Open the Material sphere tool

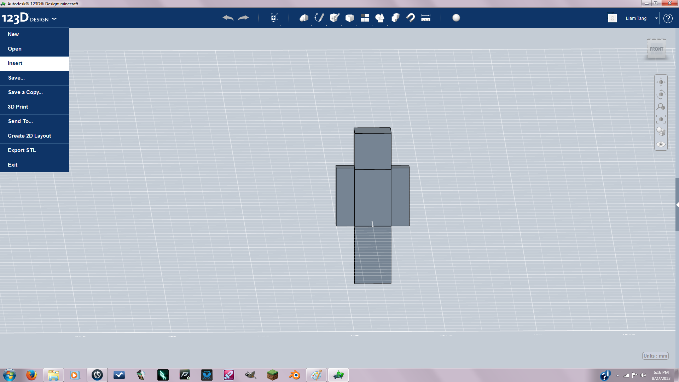click(x=456, y=18)
